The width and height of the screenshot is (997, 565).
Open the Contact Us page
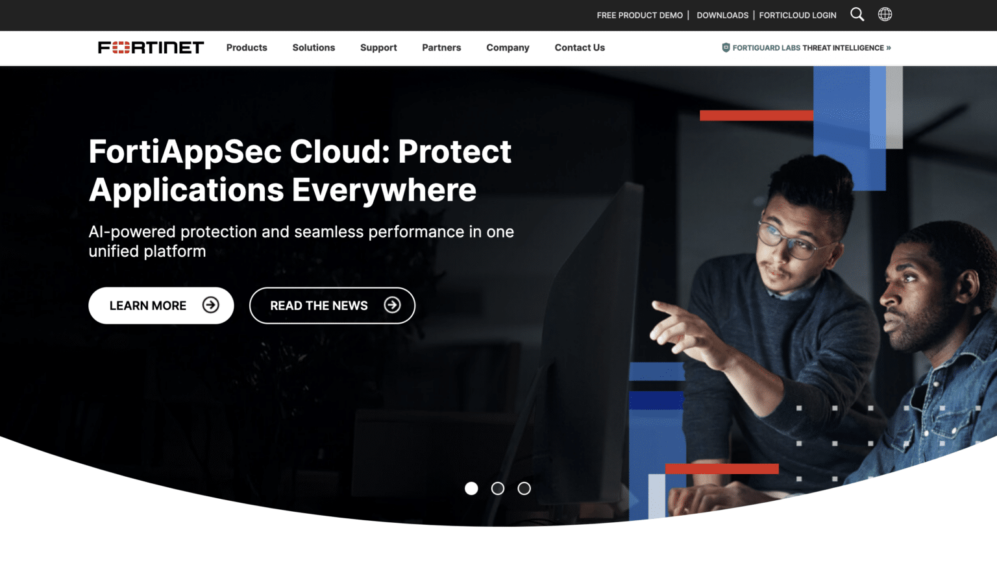(580, 47)
